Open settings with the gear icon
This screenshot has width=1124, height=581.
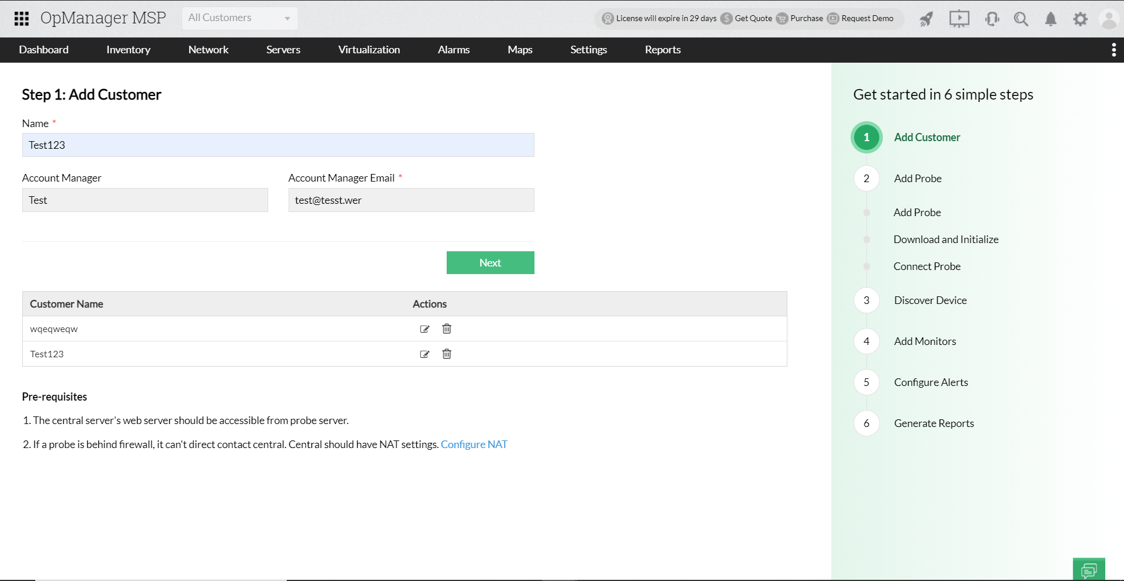(x=1081, y=19)
